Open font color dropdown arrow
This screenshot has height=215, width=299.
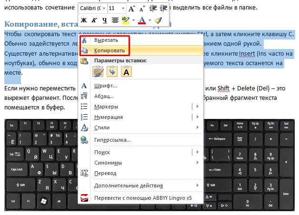[x=149, y=20]
